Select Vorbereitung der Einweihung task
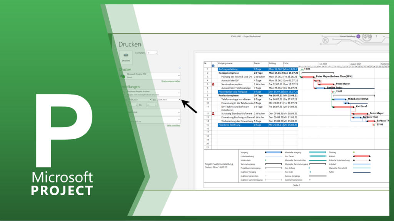394x221 pixels. tap(237, 121)
